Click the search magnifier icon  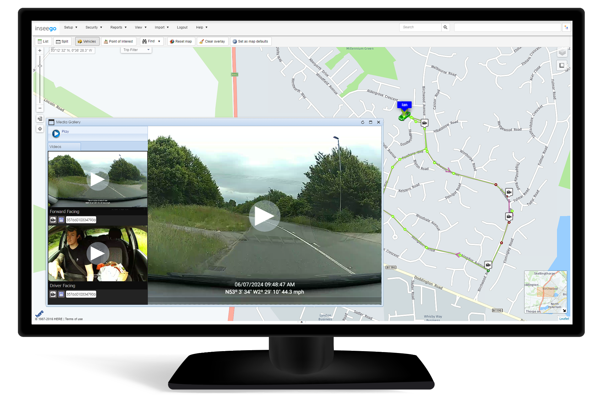(x=445, y=27)
